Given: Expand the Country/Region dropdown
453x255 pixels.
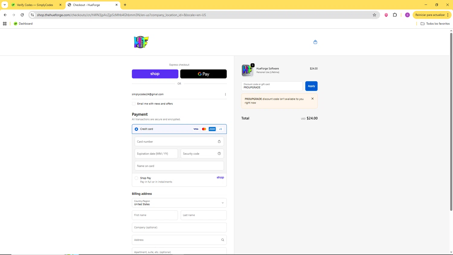Looking at the screenshot, I should click(x=179, y=203).
